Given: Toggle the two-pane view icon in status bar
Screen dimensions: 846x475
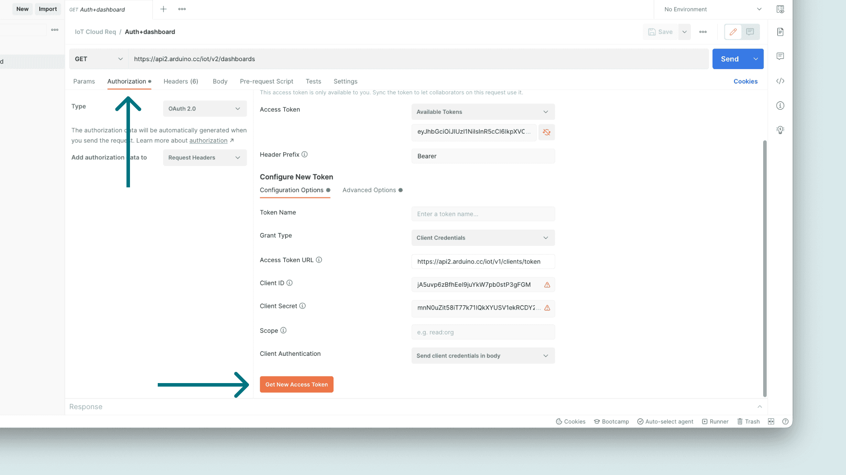Looking at the screenshot, I should (x=771, y=421).
